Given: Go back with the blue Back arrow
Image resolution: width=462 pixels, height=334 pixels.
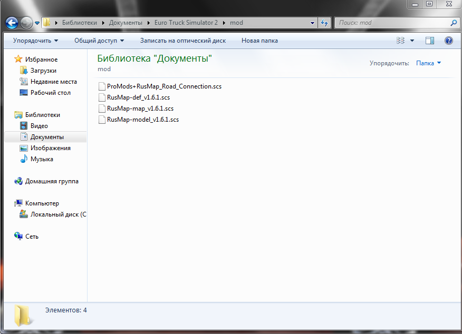Looking at the screenshot, I should 12,23.
